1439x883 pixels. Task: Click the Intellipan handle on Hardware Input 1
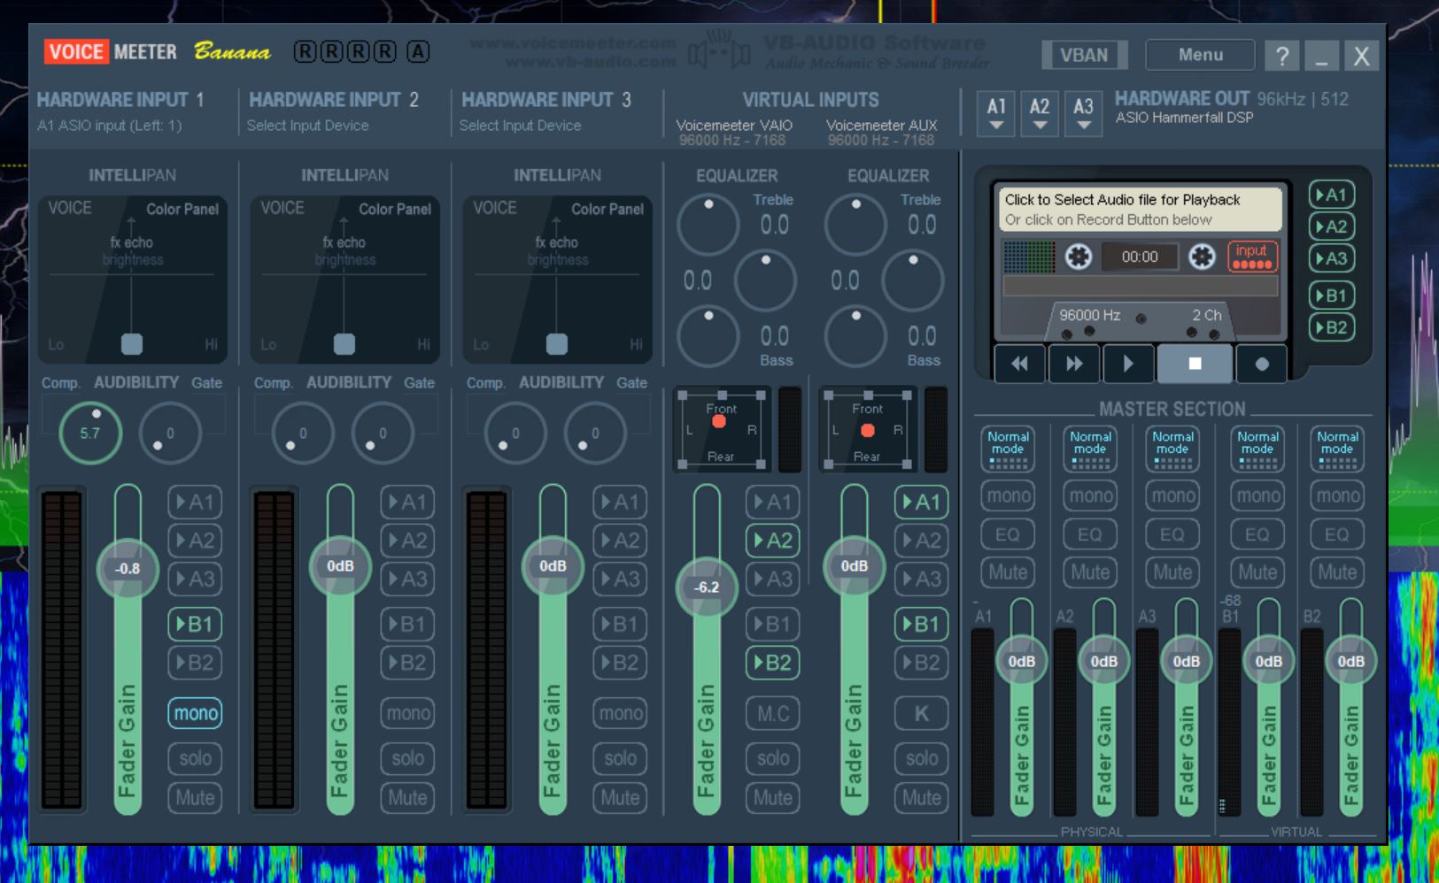point(132,344)
